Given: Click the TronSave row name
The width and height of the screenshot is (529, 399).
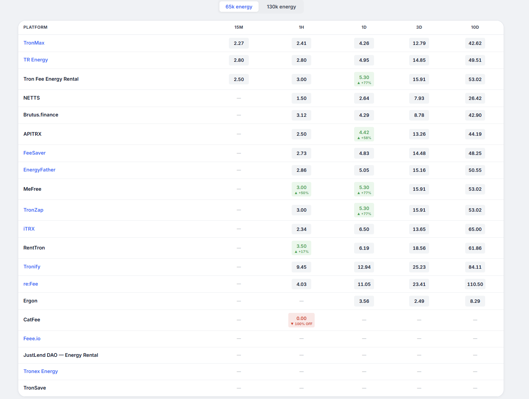Looking at the screenshot, I should 34,388.
